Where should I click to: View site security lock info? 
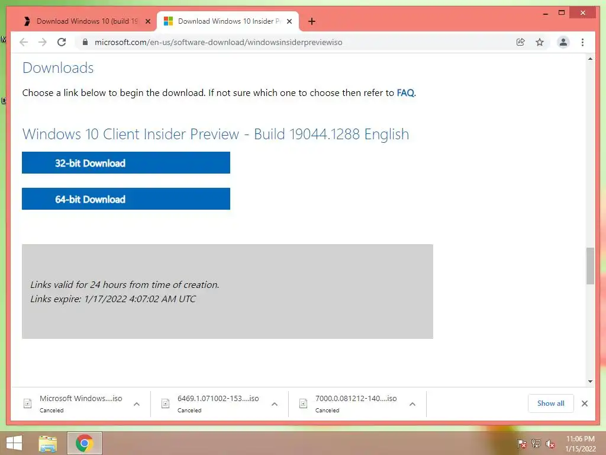(85, 42)
